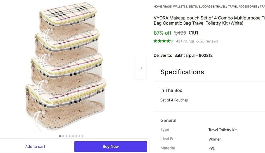Select the first active carousel dot
This screenshot has width=265, height=153.
60,136
